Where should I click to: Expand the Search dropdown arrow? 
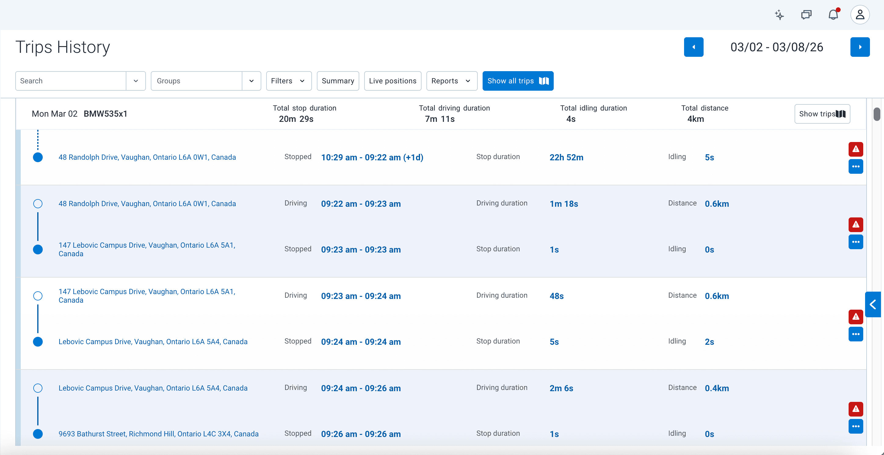tap(136, 81)
